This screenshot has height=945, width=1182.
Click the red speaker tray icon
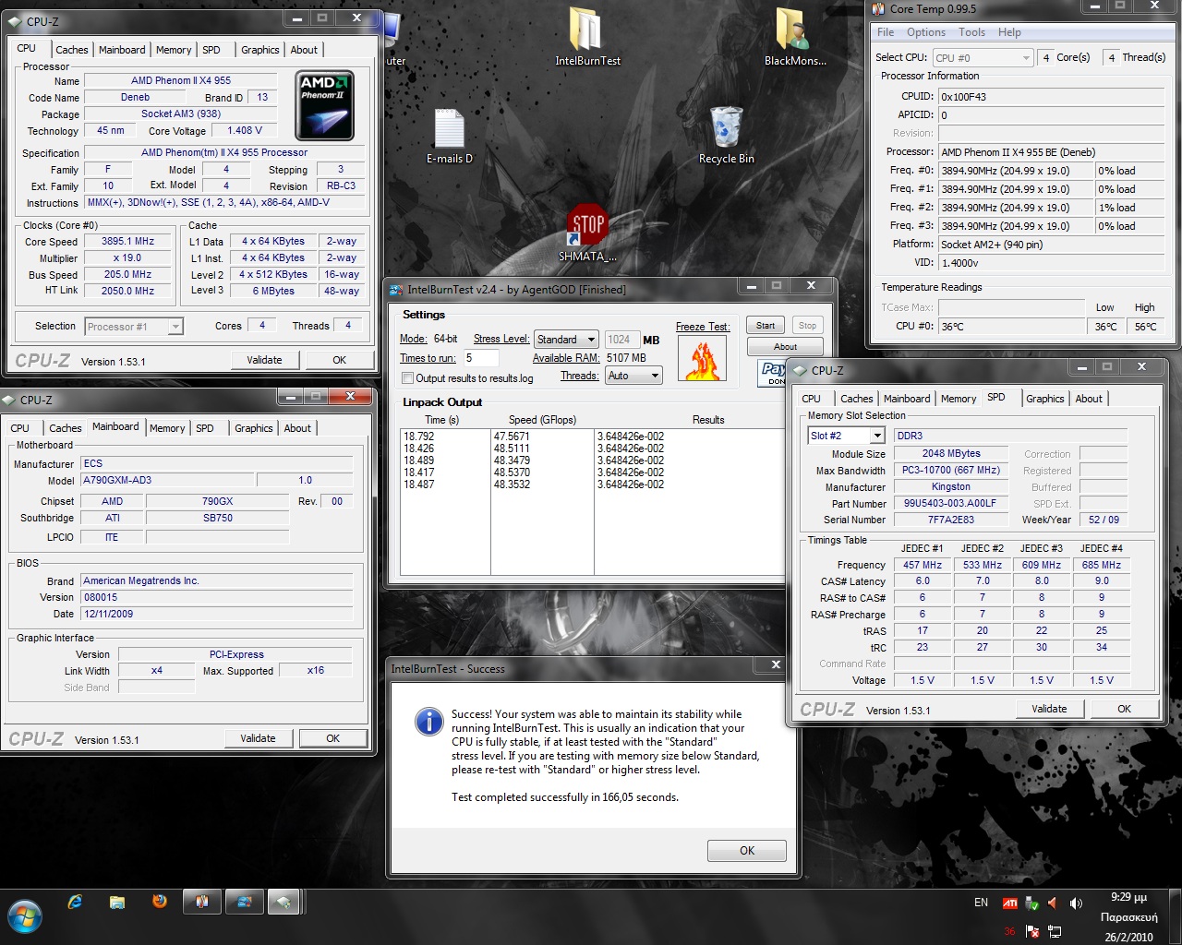click(x=1054, y=903)
